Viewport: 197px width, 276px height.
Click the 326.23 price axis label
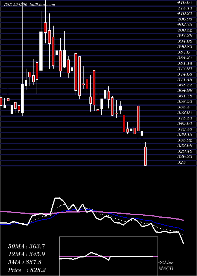(185, 157)
